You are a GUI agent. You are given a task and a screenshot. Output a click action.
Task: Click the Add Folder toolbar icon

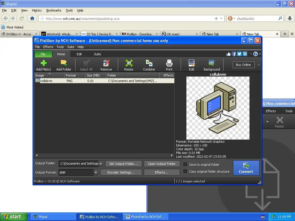(x=64, y=65)
